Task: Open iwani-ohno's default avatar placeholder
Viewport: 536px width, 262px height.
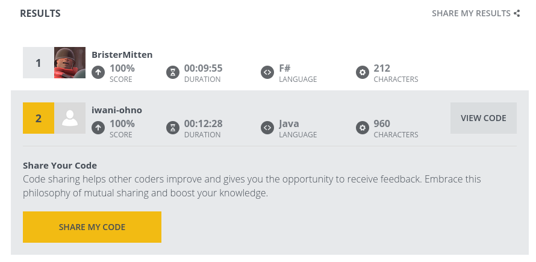Action: (x=70, y=118)
